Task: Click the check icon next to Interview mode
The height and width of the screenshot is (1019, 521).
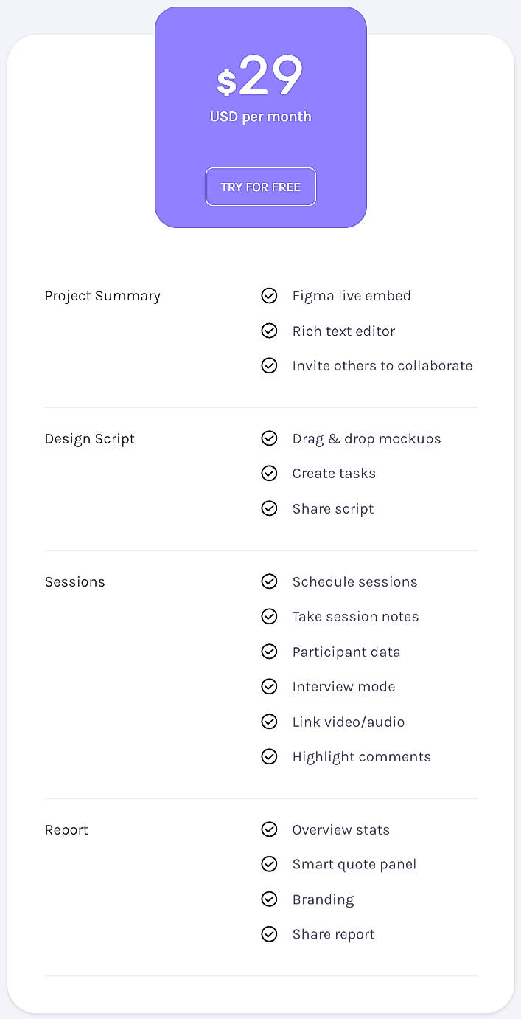Action: coord(270,686)
